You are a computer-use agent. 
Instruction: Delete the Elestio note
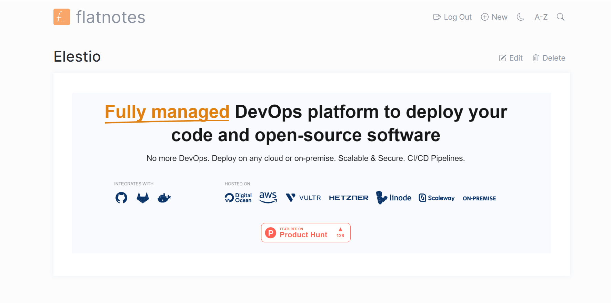[549, 58]
